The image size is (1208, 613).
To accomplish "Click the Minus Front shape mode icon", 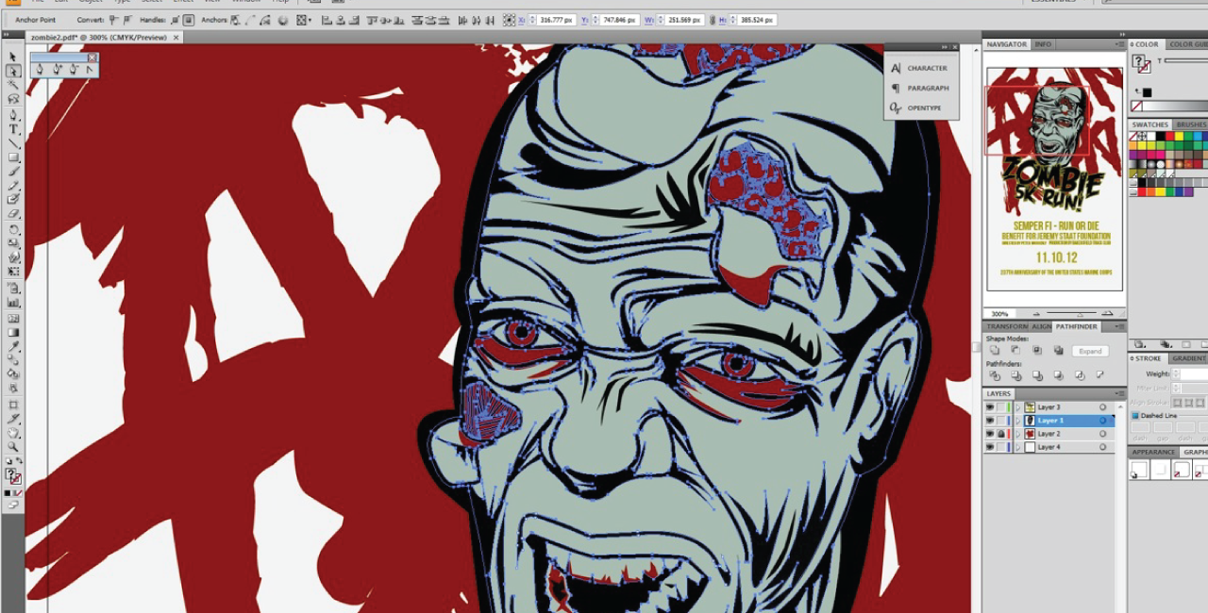I will click(x=1015, y=350).
